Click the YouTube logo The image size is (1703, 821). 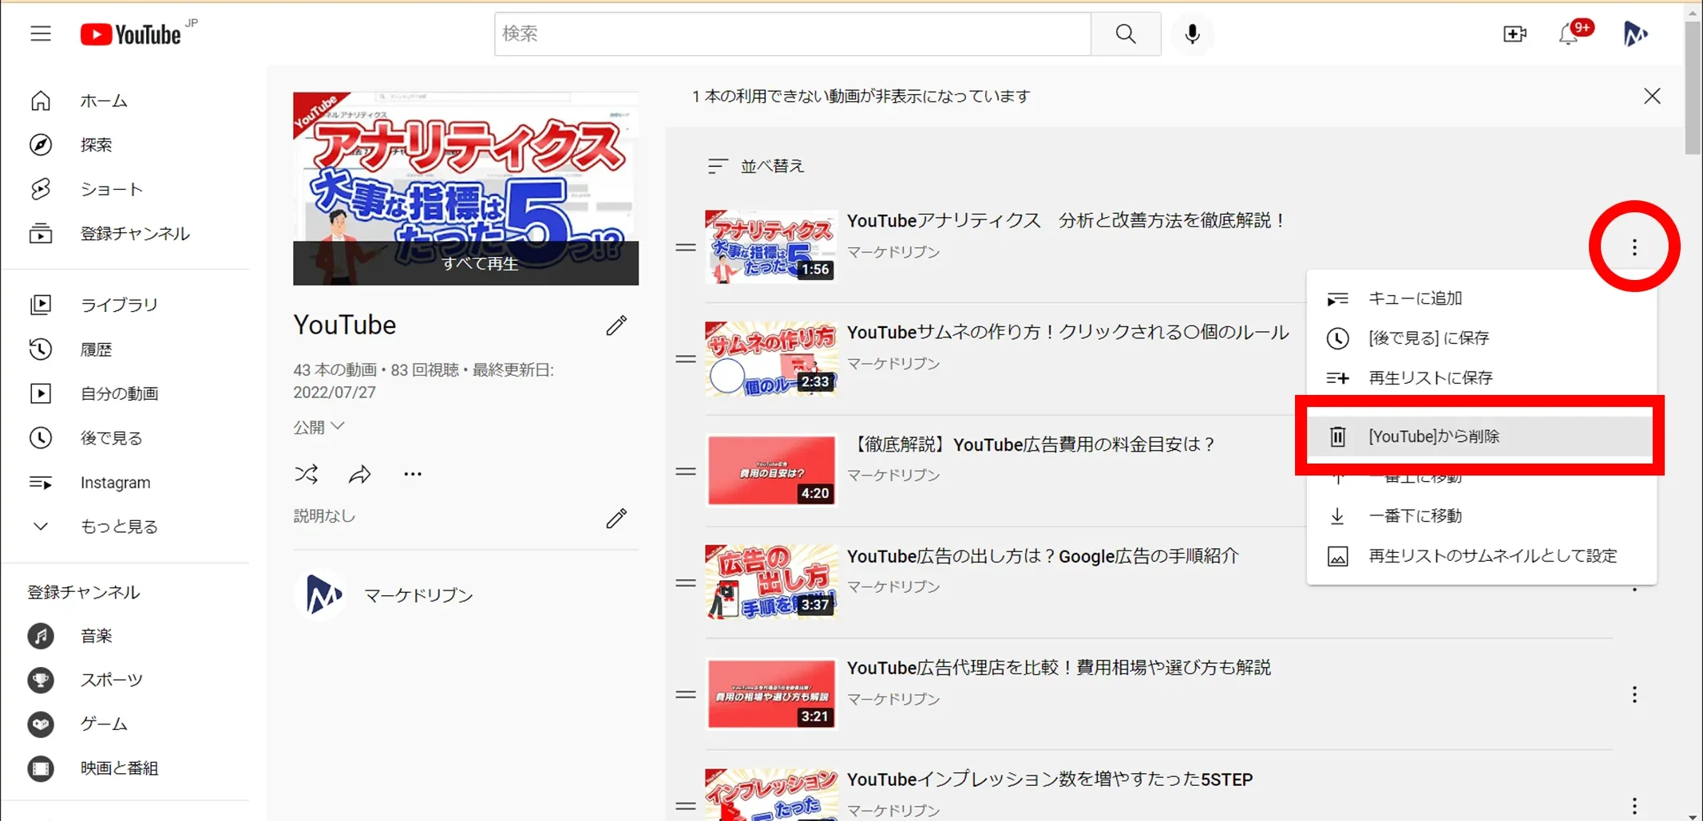(x=132, y=34)
